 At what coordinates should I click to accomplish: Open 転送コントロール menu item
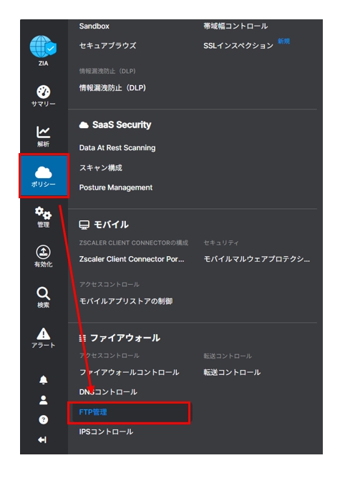[232, 372]
